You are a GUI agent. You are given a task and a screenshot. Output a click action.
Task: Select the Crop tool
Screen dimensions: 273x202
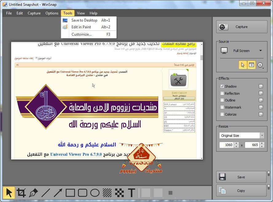point(21,193)
